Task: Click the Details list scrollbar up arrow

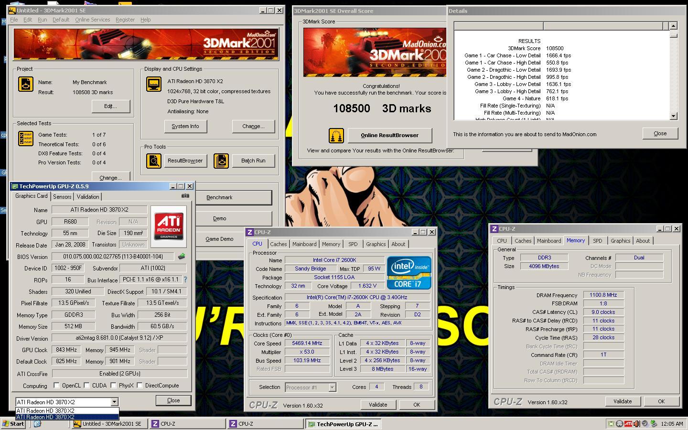Action: [673, 26]
